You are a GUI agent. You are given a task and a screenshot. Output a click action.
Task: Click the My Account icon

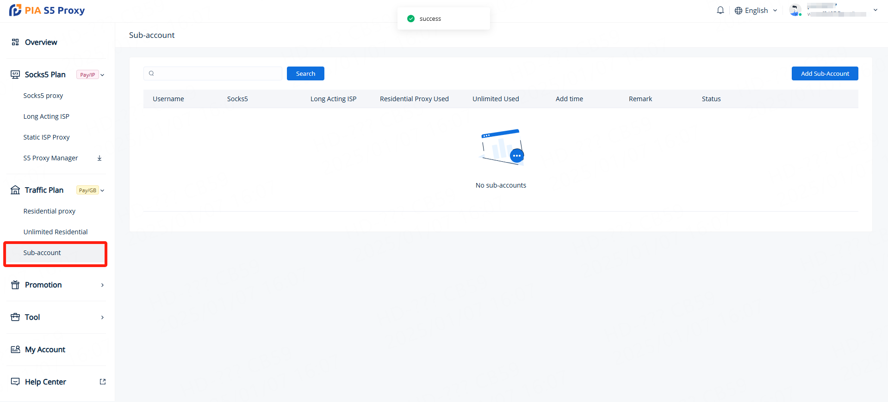pos(15,349)
